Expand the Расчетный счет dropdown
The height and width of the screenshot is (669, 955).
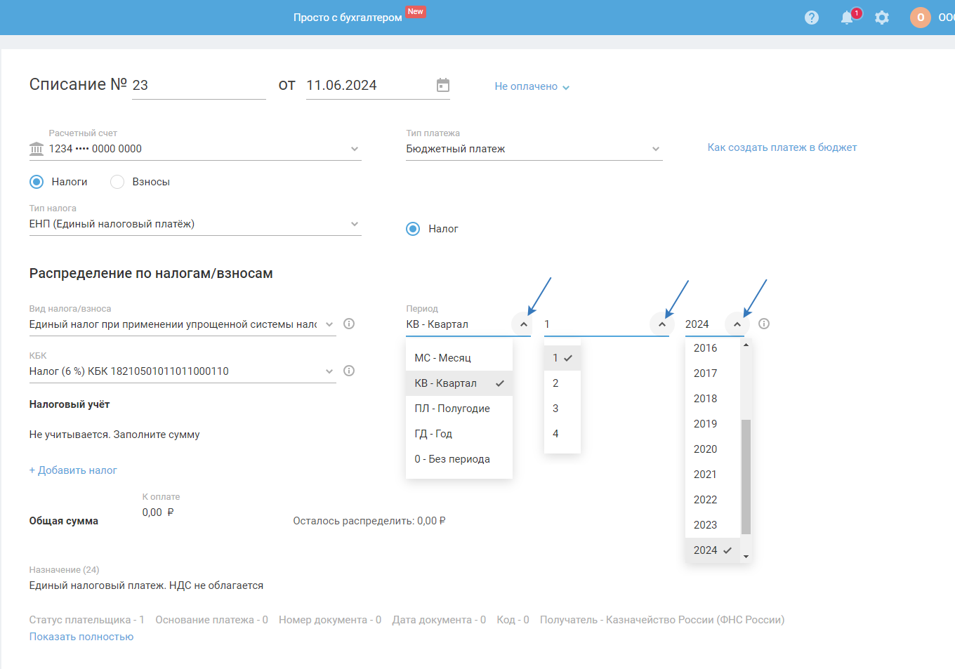coord(355,149)
